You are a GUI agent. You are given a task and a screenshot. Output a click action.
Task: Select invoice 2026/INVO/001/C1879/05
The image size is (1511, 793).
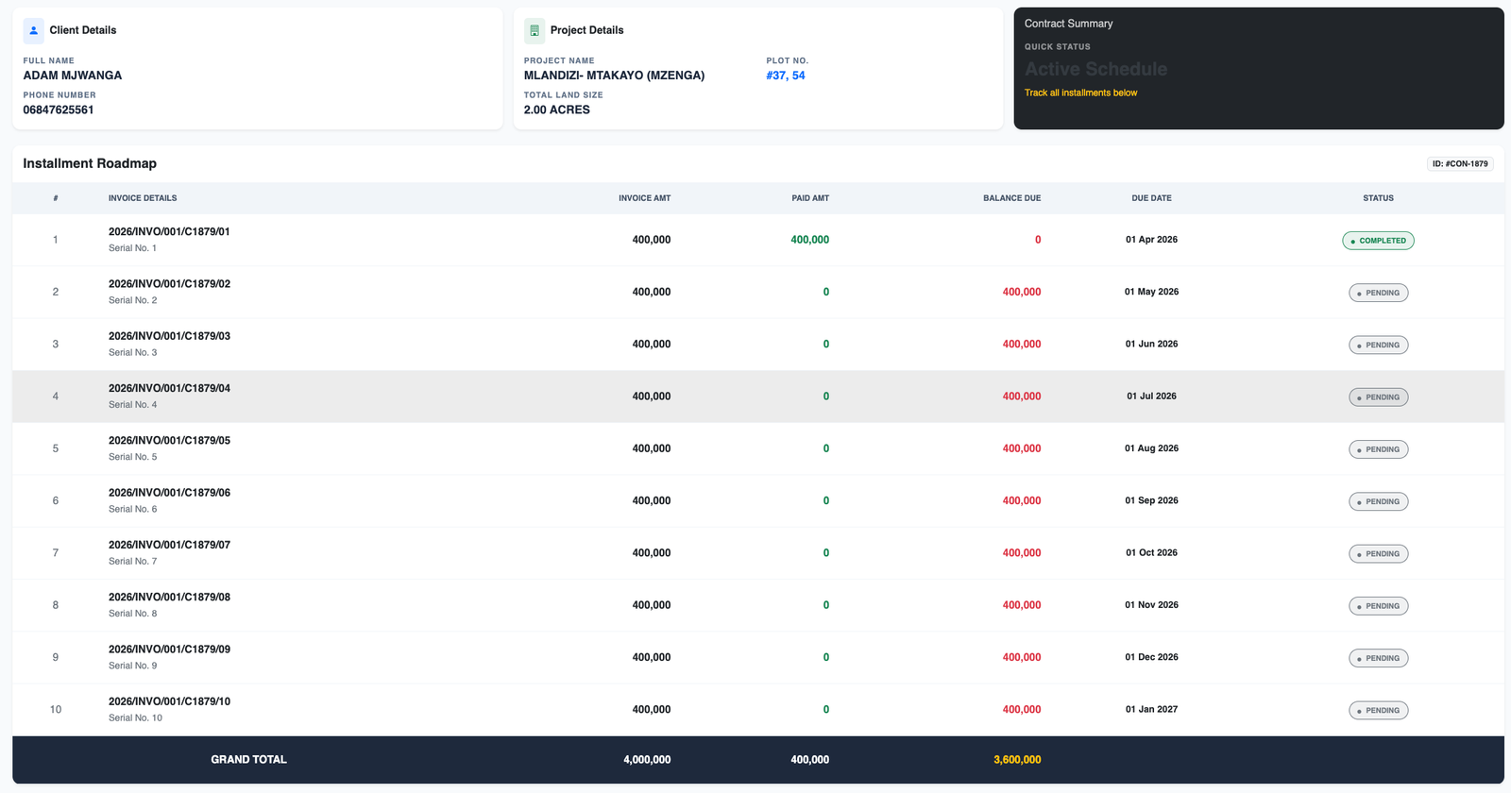pos(169,440)
